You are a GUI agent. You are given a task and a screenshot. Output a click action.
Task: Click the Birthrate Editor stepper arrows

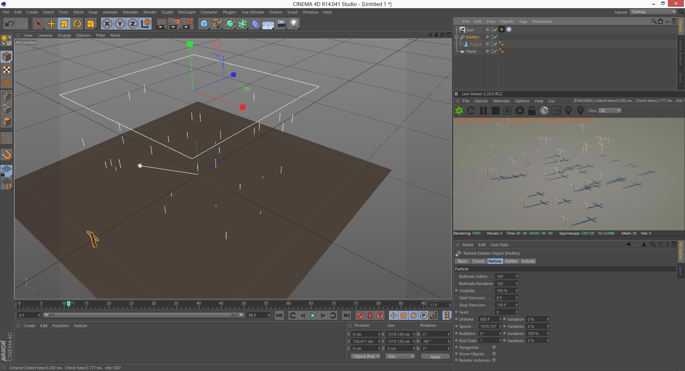point(517,276)
